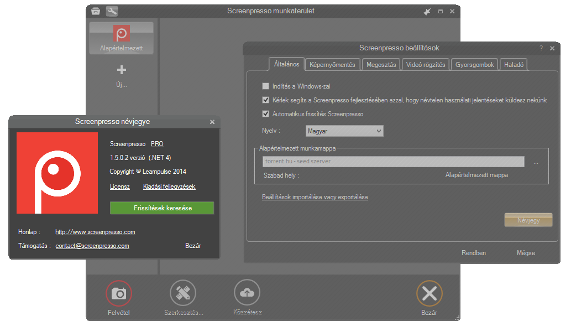Open Beállítások importálása vagy exportálása link

click(315, 197)
